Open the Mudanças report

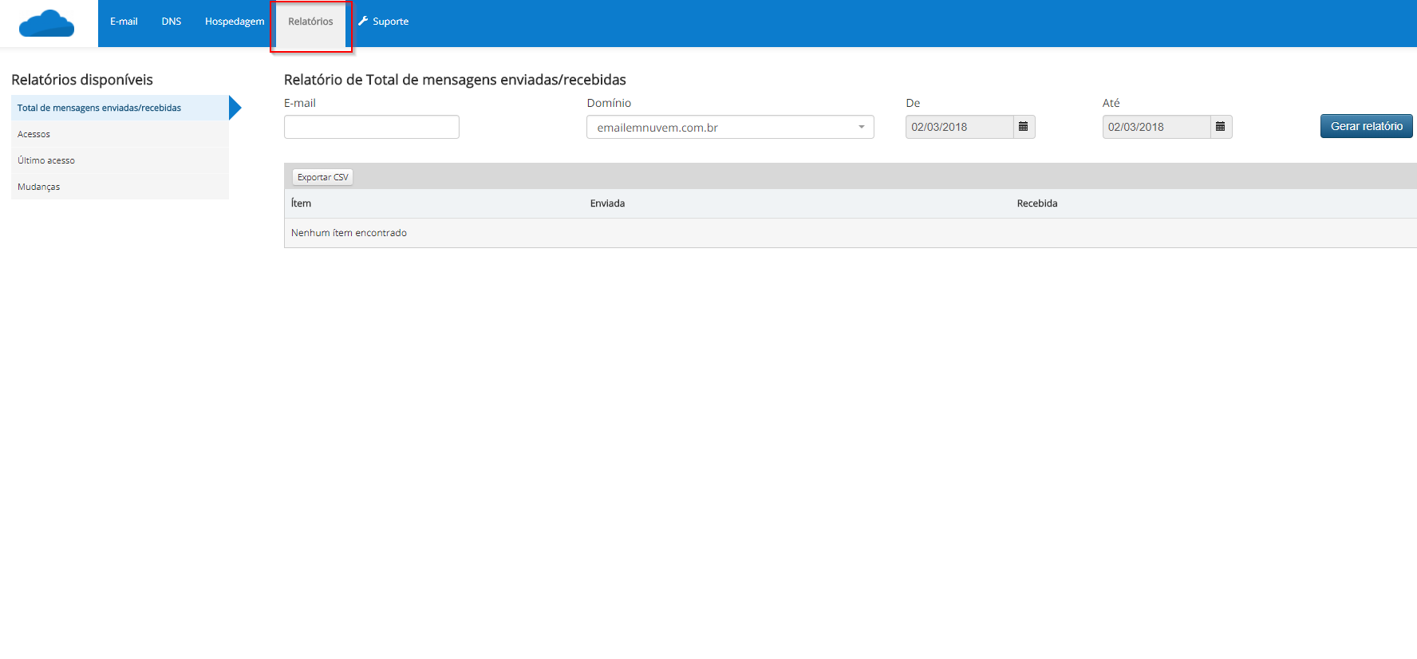point(39,187)
